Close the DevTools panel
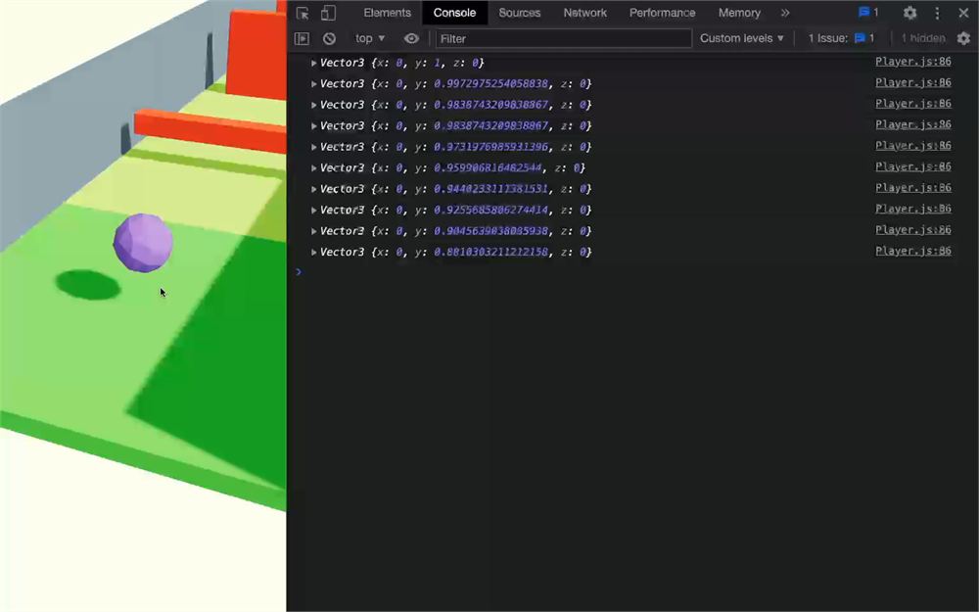Screen dimensions: 979x612 click(963, 13)
